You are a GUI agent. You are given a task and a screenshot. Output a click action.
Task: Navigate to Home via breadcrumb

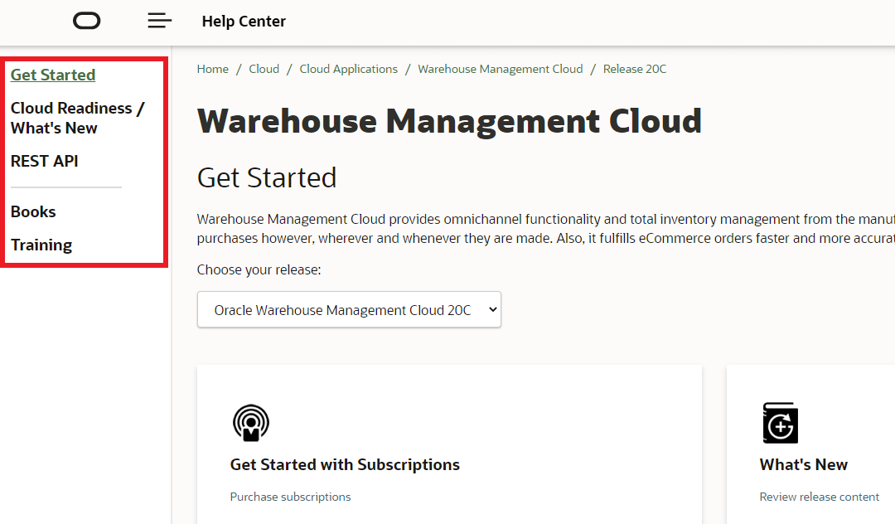click(x=212, y=69)
